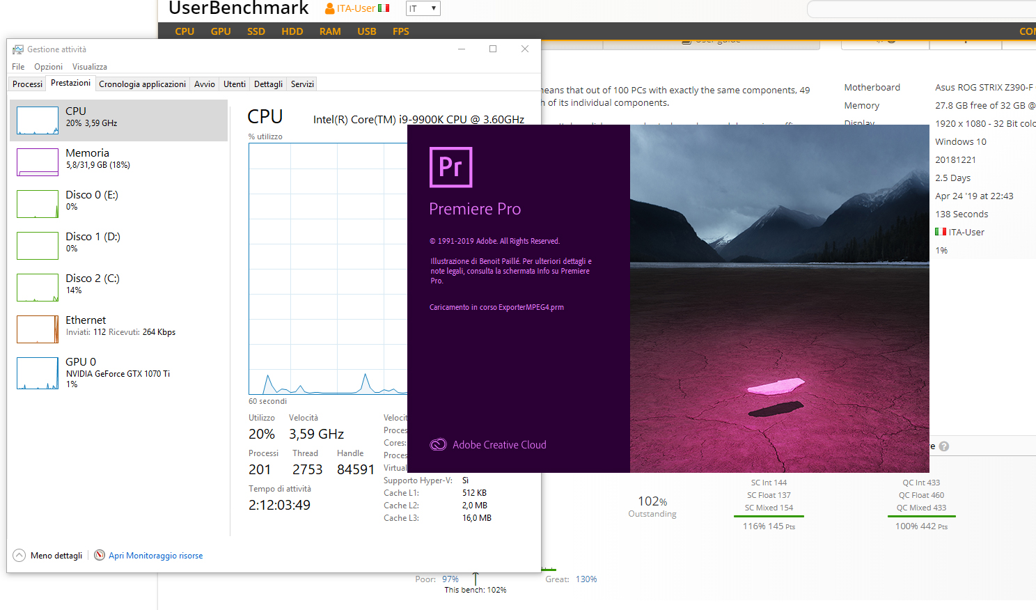Viewport: 1036px width, 610px height.
Task: Open the HDD tab on UserBenchmark
Action: (x=292, y=31)
